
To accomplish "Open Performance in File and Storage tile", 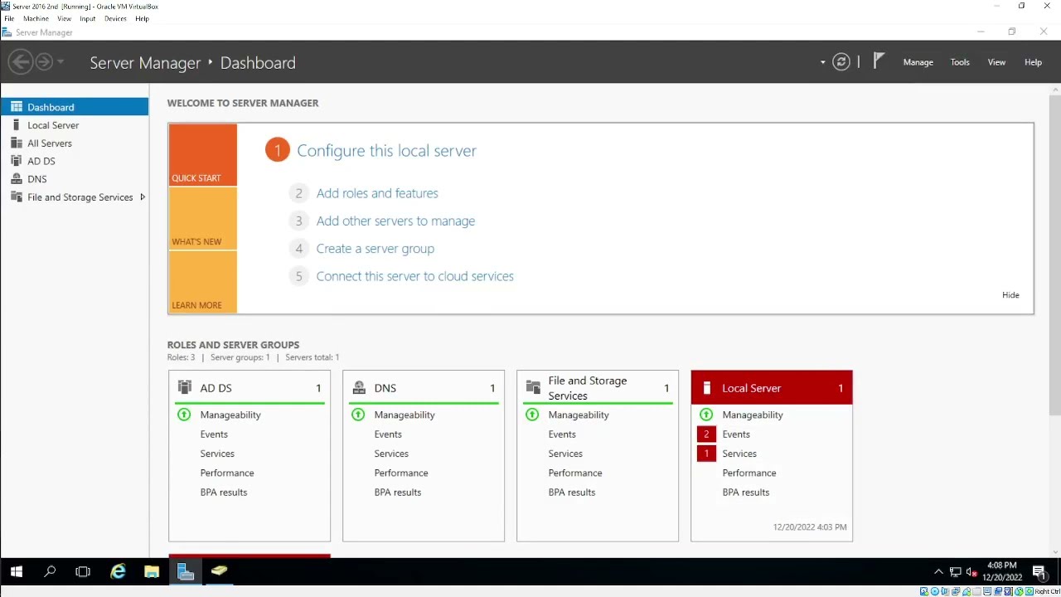I will pyautogui.click(x=575, y=473).
